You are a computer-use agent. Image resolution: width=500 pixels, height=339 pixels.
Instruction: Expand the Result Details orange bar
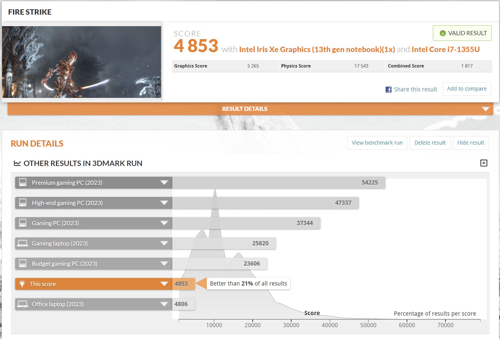pos(485,109)
